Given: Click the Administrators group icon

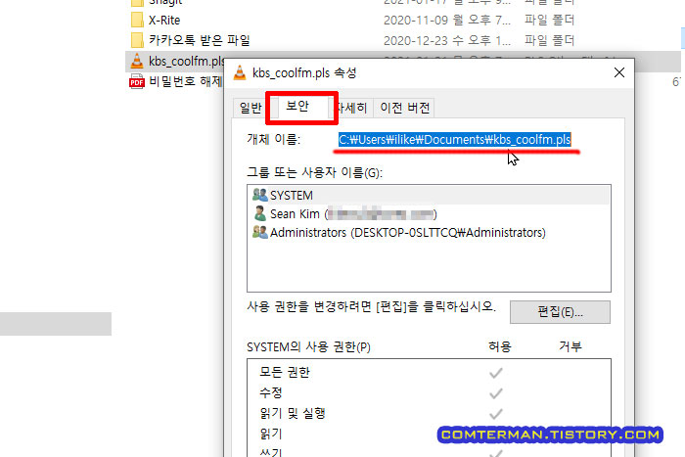Looking at the screenshot, I should pos(260,232).
